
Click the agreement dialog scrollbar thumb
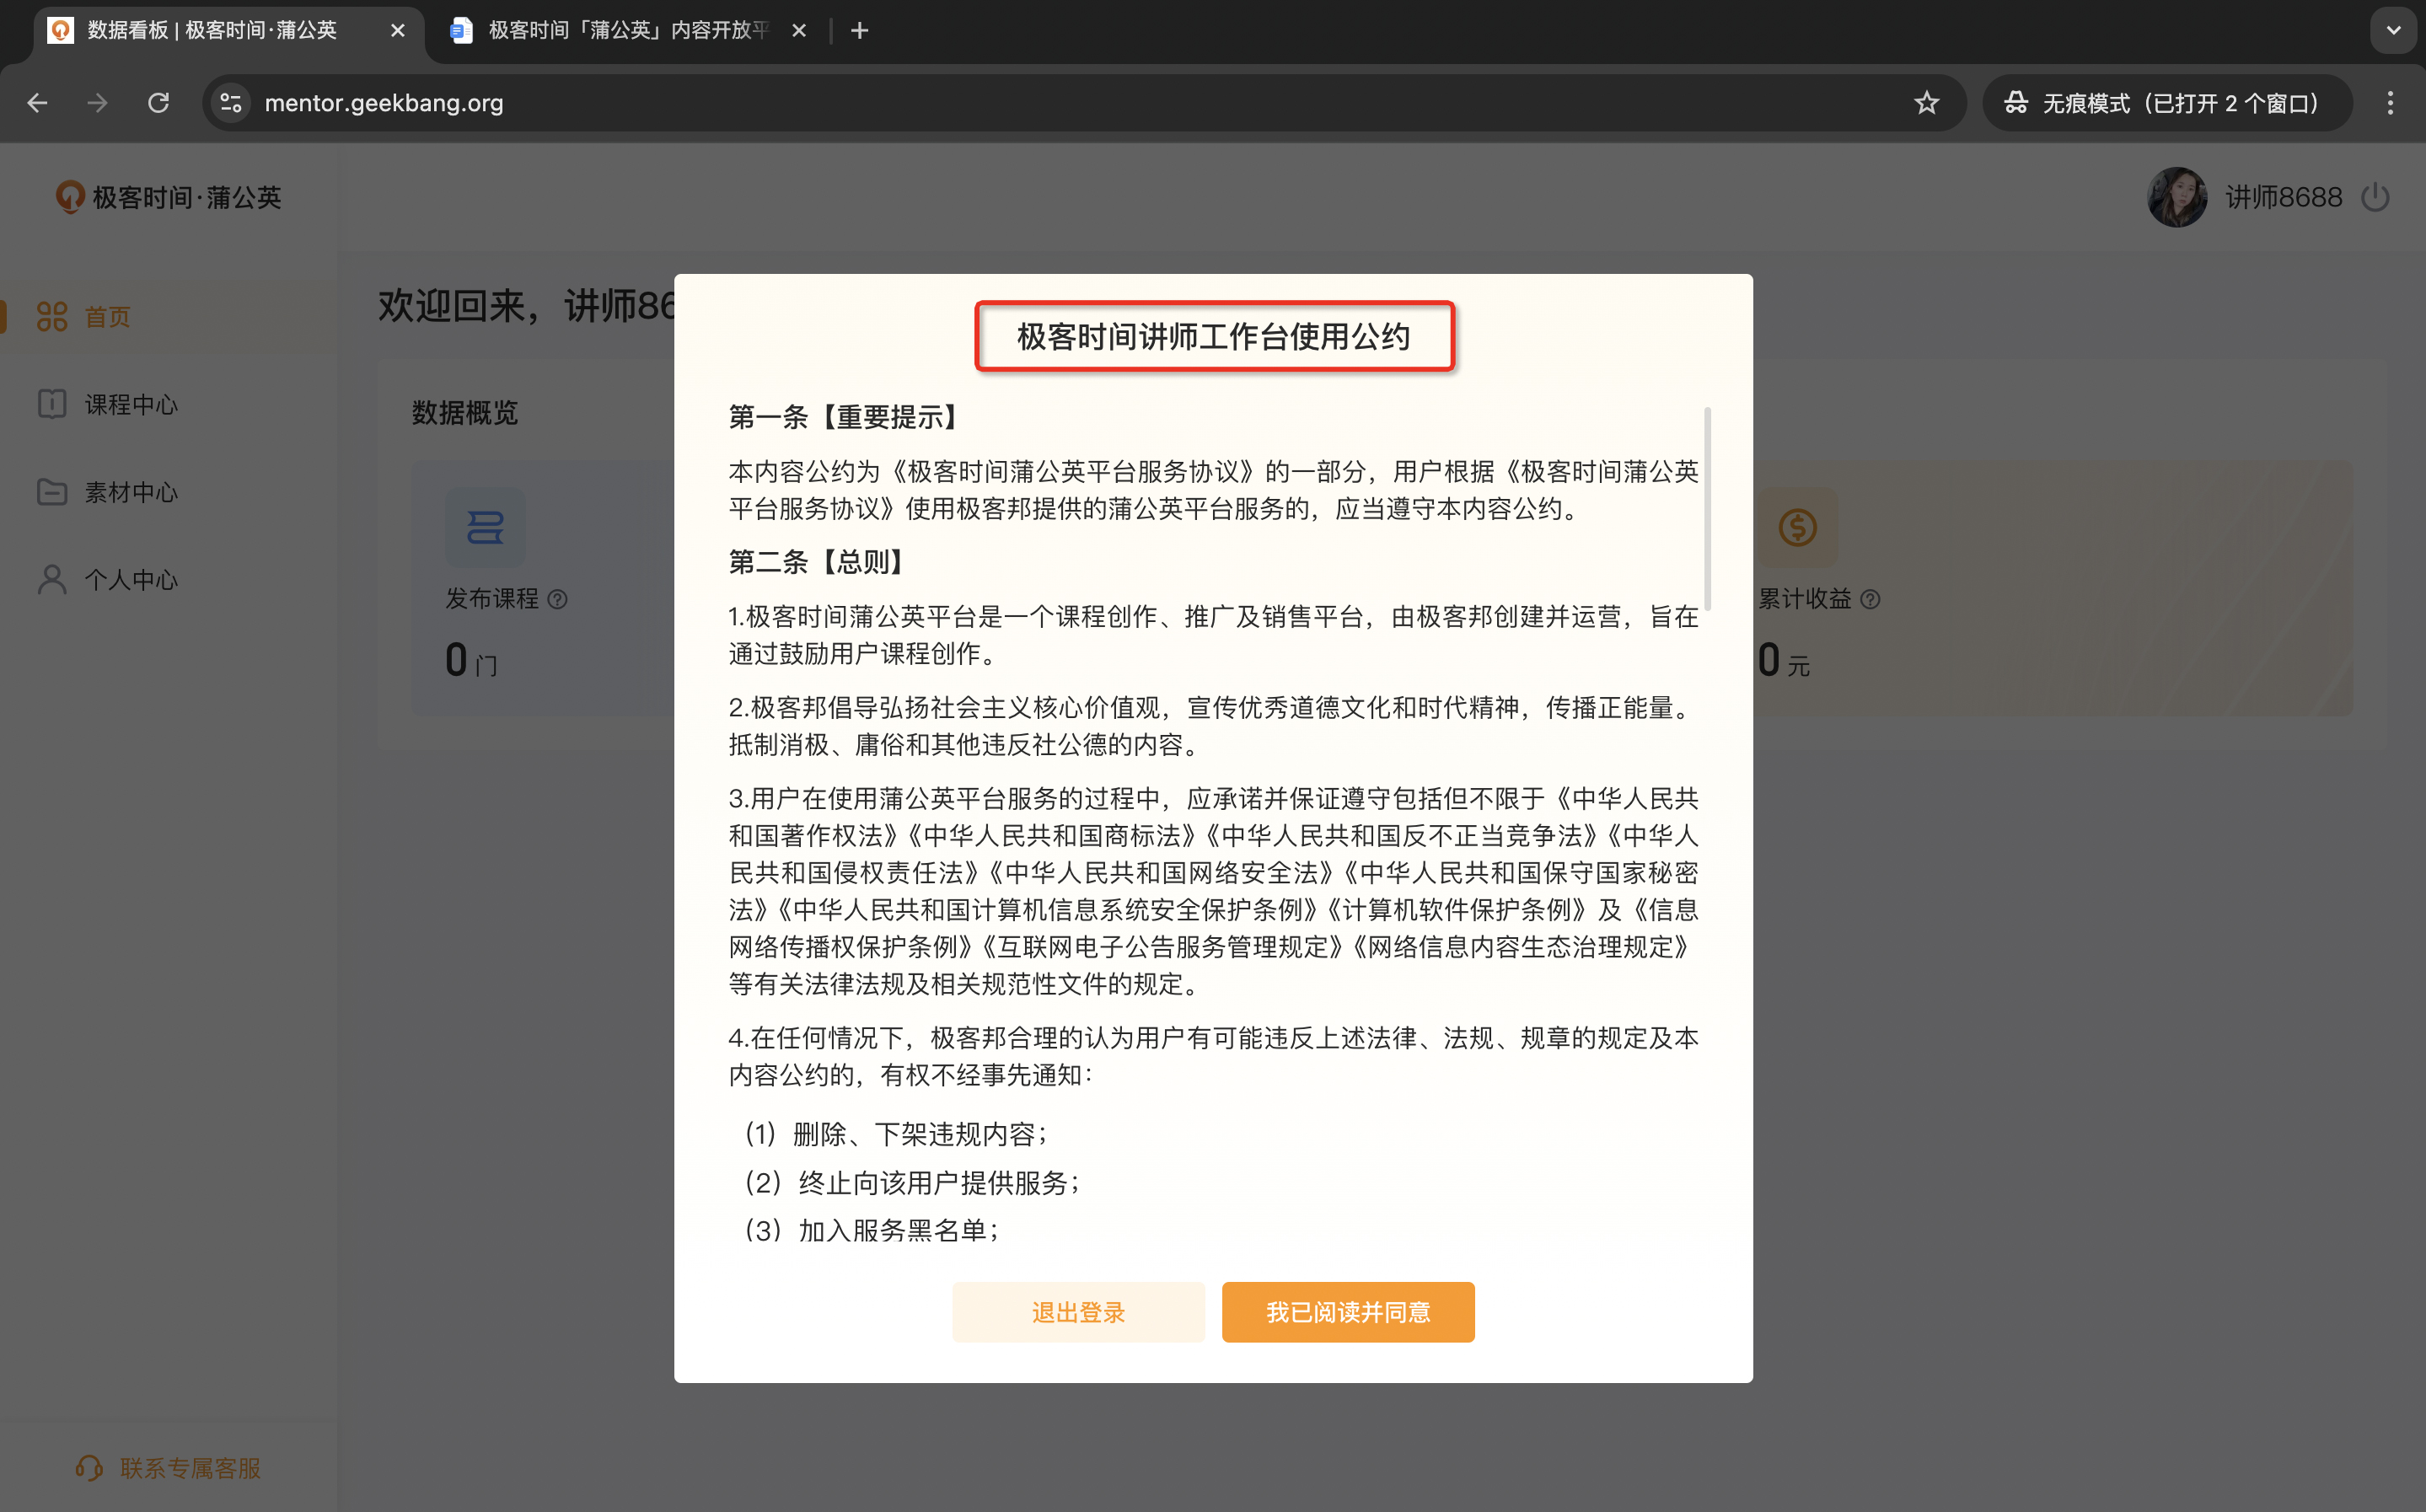1706,508
